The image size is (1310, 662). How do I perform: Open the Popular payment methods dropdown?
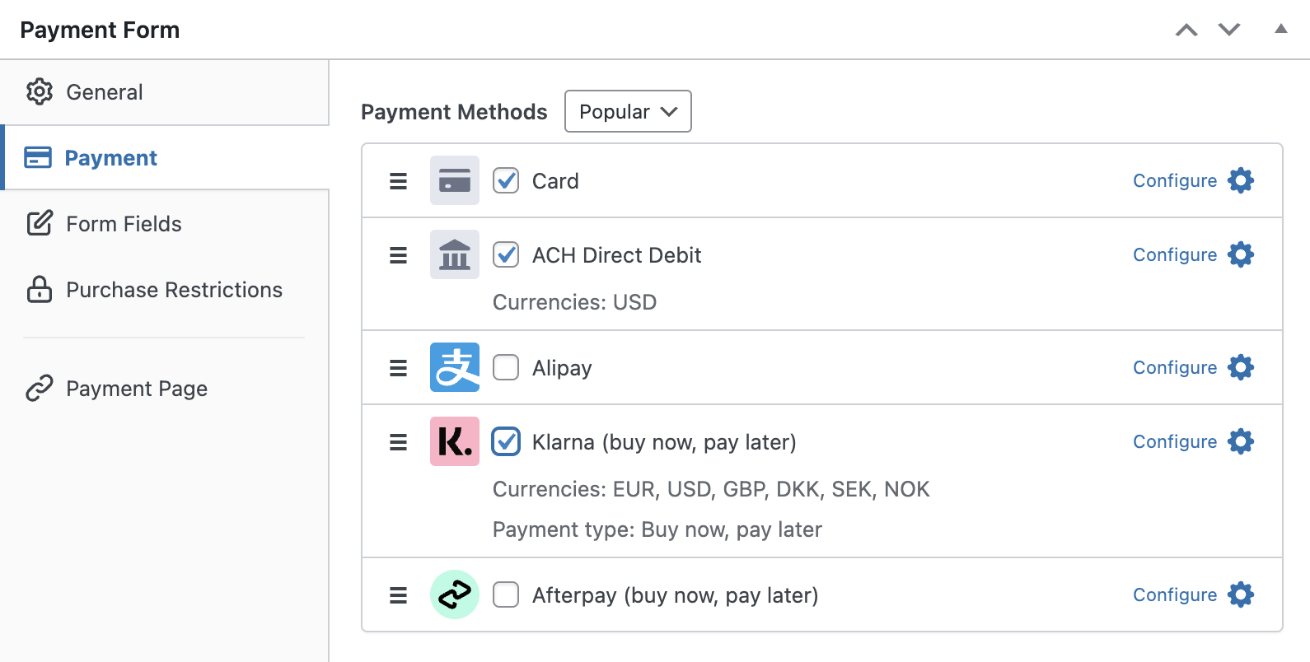click(x=628, y=111)
